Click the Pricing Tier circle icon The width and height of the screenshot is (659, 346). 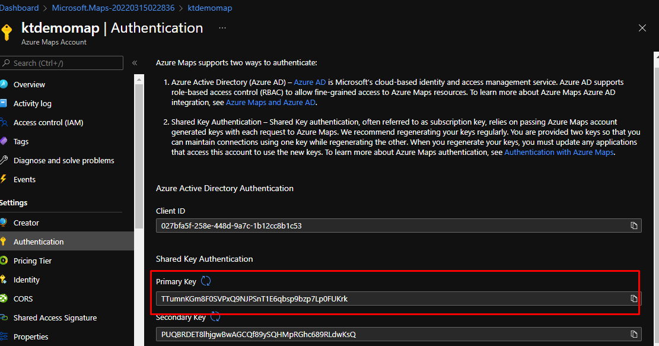[4, 261]
